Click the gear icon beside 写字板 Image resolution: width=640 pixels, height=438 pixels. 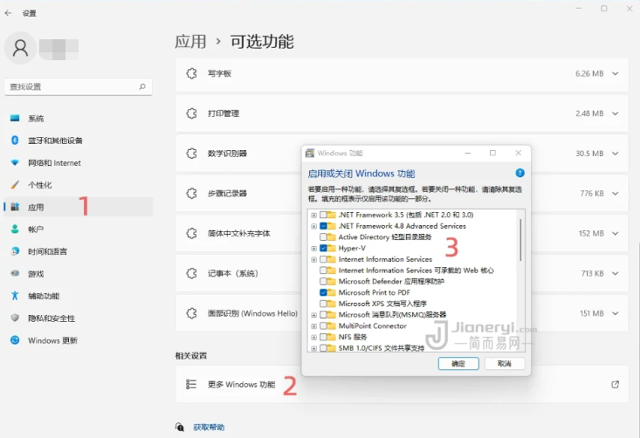[x=191, y=73]
